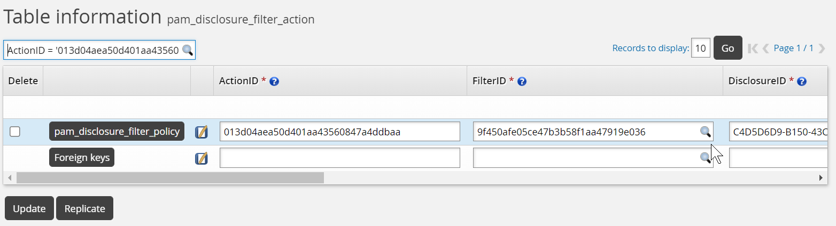Screen dimensions: 836x226
Task: Go to previous page arrow
Action: tap(765, 49)
